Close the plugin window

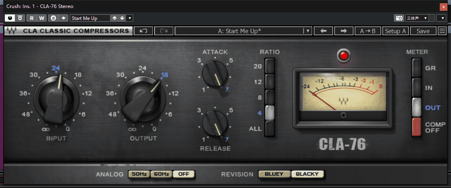click(443, 6)
